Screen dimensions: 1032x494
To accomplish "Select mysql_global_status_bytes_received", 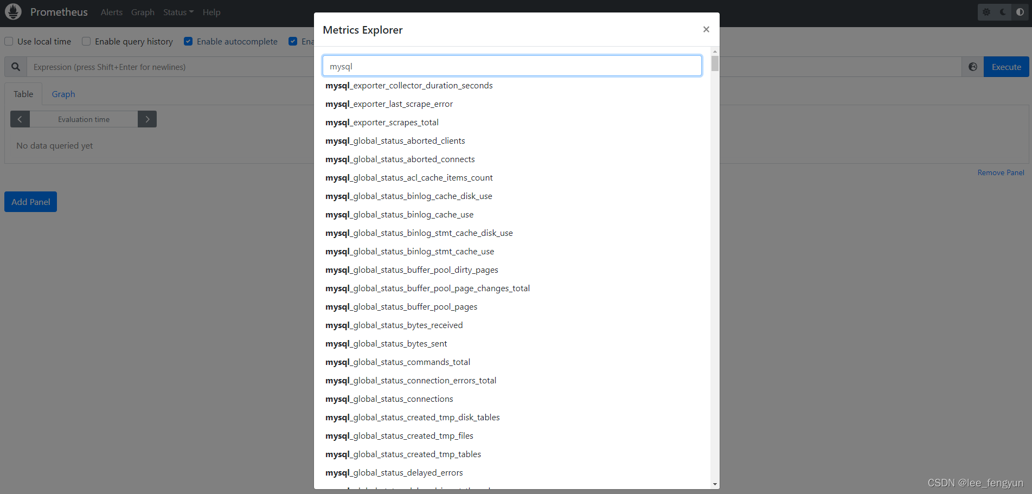I will [x=394, y=325].
